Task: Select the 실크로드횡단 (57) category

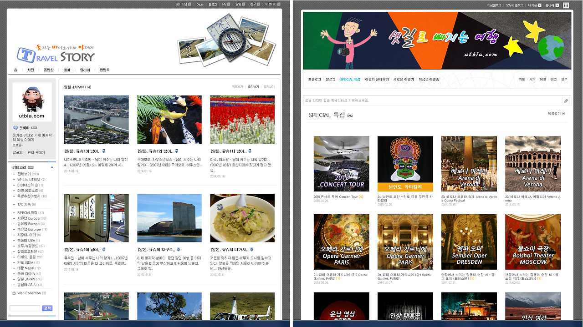Action: click(31, 252)
